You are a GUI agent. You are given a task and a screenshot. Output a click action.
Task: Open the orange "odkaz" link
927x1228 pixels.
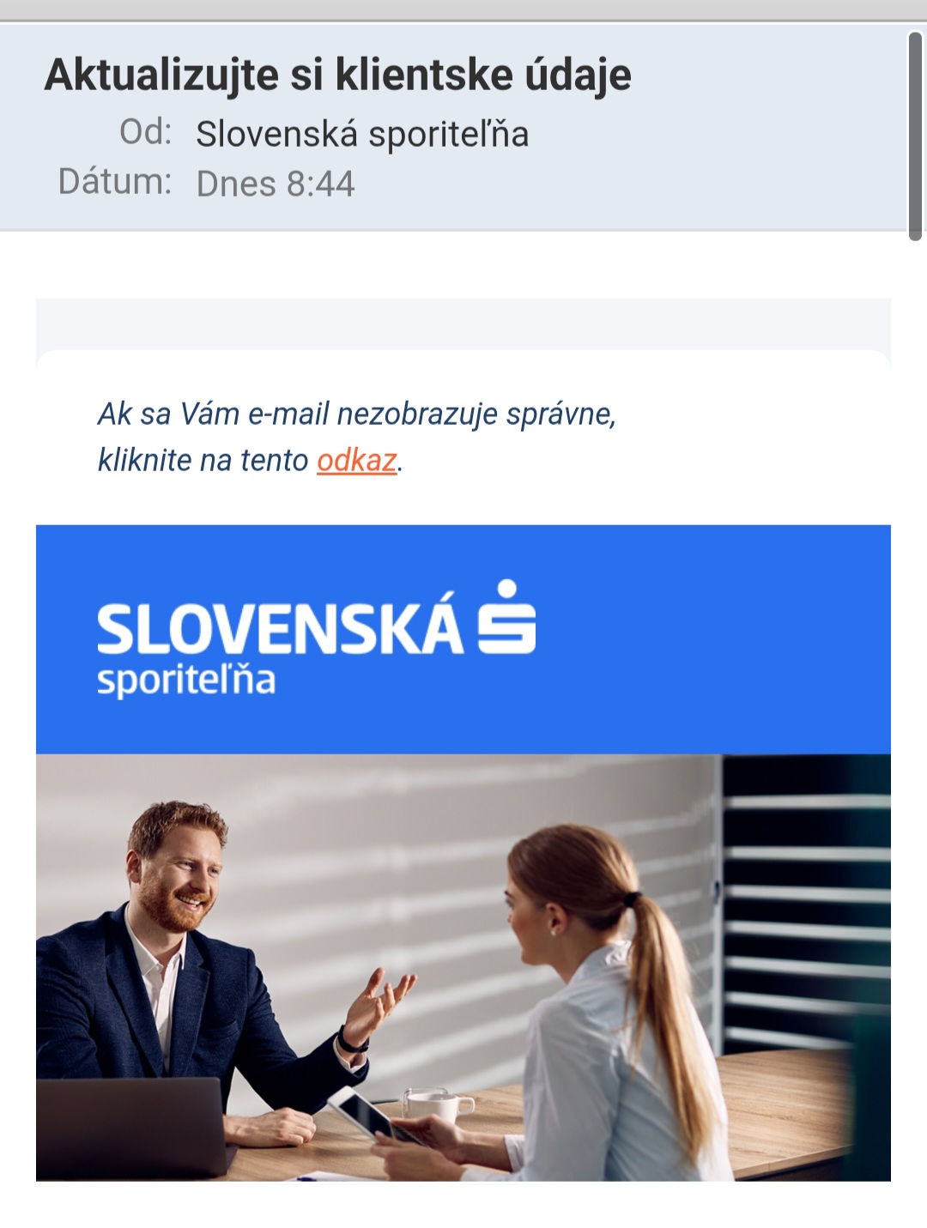point(357,461)
